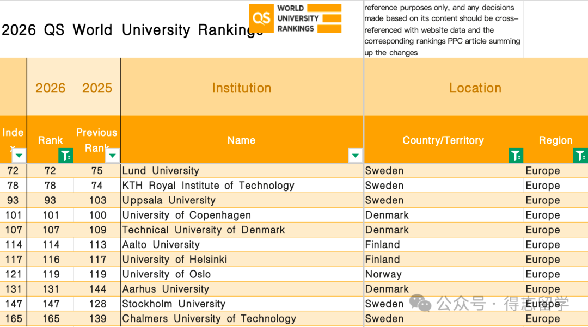Select Chalmers University of Technology cell
Image resolution: width=588 pixels, height=327 pixels.
209,319
